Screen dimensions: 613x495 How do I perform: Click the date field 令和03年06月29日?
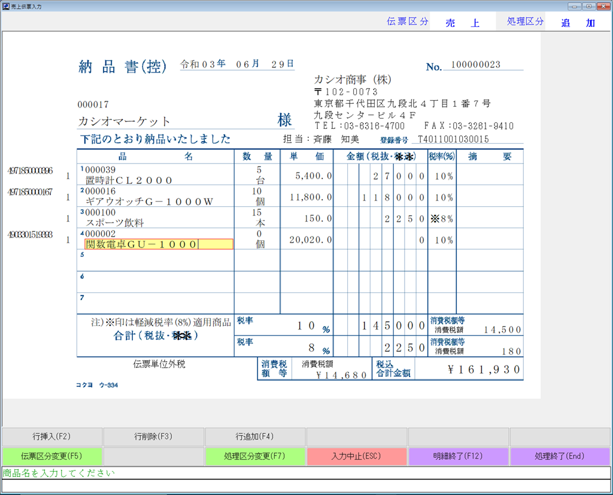(237, 64)
